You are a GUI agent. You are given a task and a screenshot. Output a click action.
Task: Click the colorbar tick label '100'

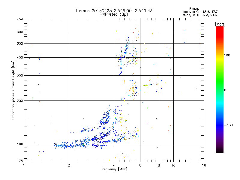point(227,55)
